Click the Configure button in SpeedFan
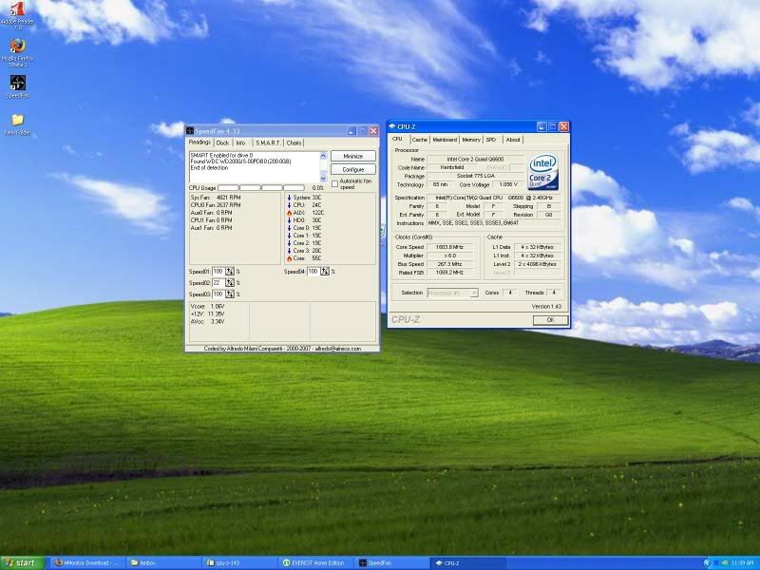This screenshot has width=760, height=570. point(352,169)
